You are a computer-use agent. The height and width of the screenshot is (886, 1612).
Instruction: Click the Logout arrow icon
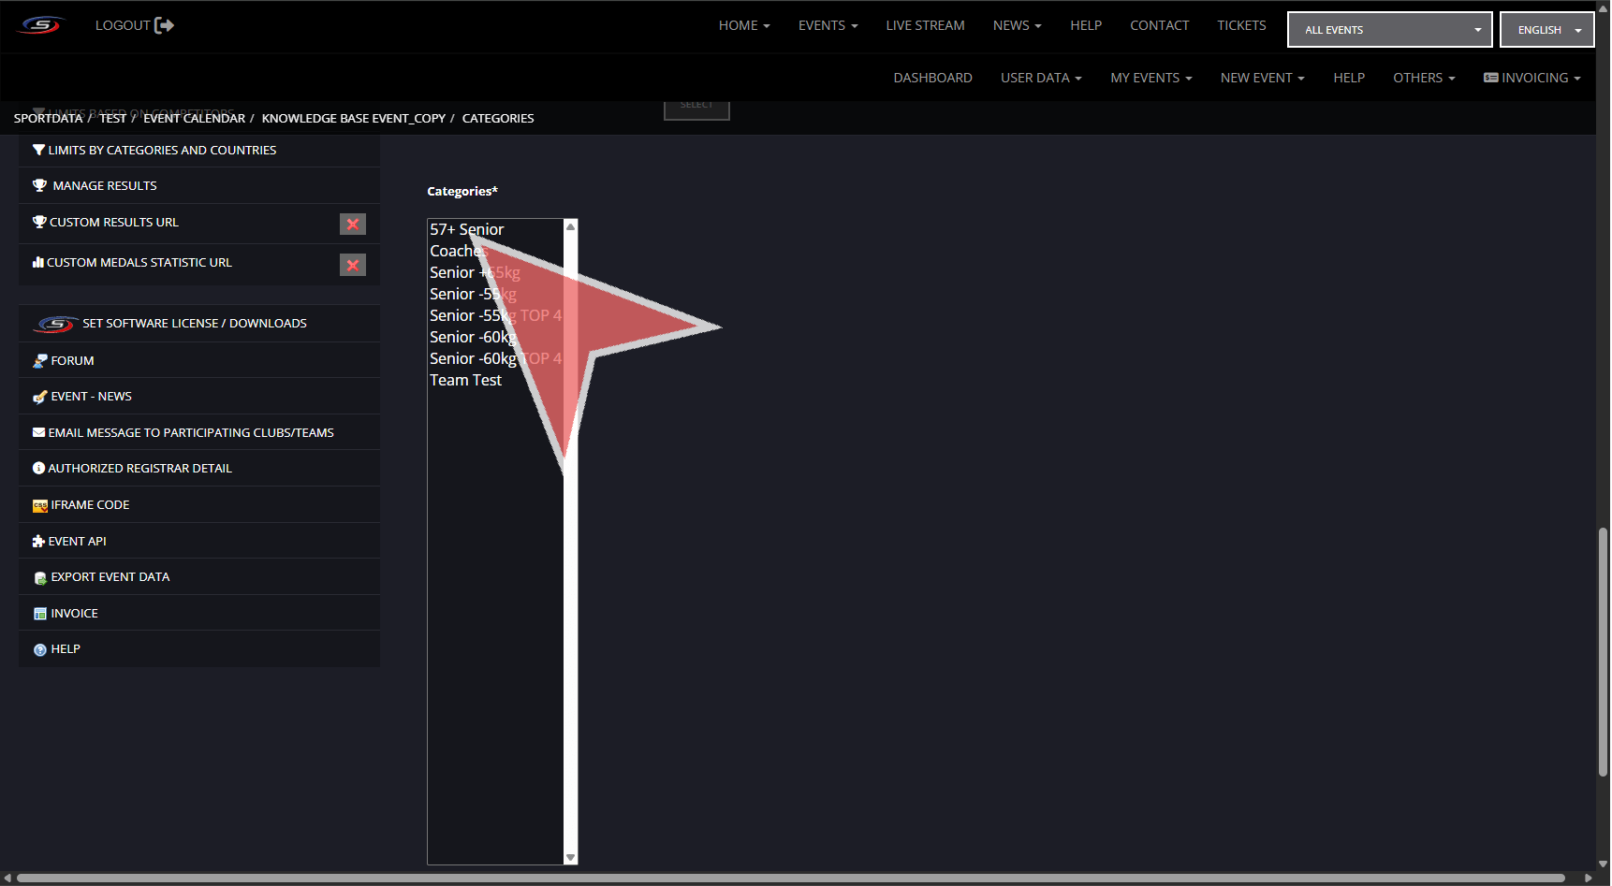click(x=164, y=25)
